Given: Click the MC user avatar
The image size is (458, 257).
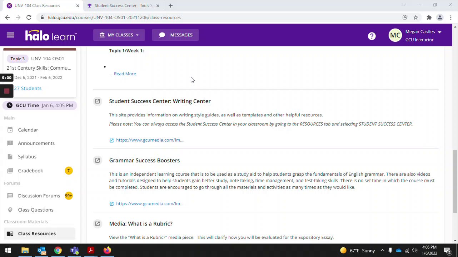Looking at the screenshot, I should point(395,35).
